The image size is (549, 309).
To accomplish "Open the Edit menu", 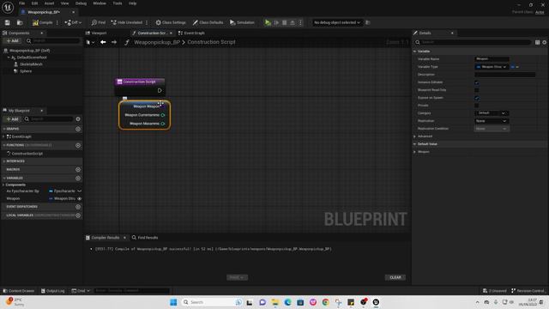I will [x=34, y=3].
